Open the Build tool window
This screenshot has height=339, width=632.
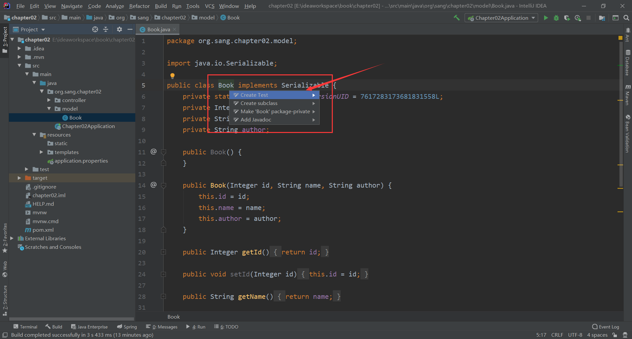coord(54,326)
